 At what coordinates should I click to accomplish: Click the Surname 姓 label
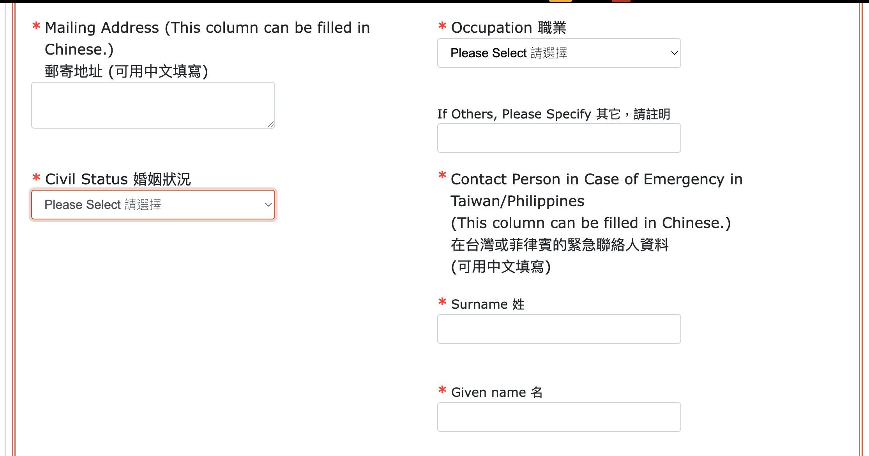[487, 304]
